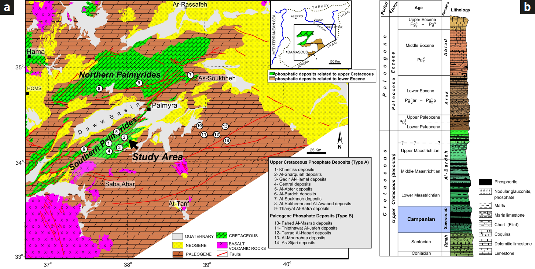535x269 pixels.
Task: Select the Hama city square marker
Action: coord(29,56)
